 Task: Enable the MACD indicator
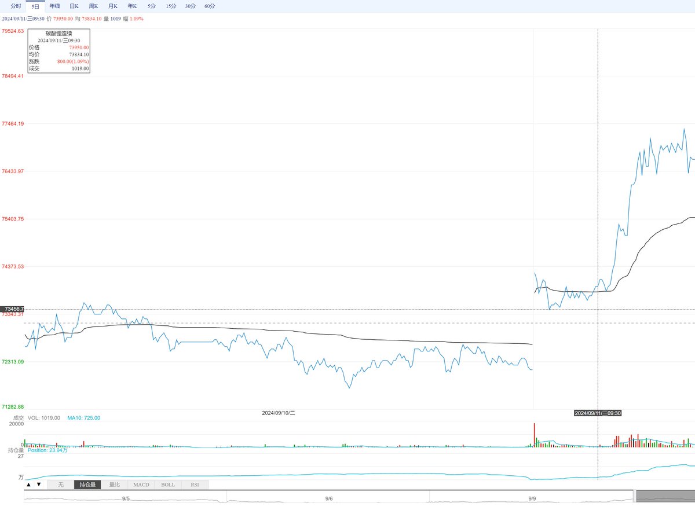tap(141, 485)
